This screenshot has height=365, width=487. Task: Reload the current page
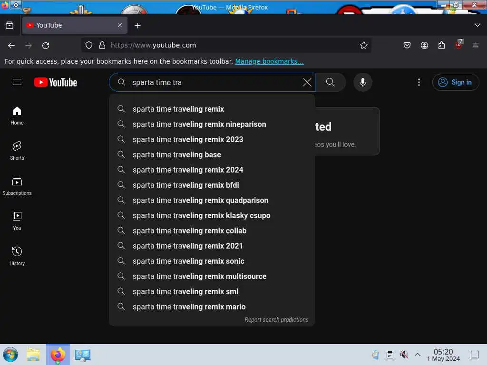click(x=46, y=46)
